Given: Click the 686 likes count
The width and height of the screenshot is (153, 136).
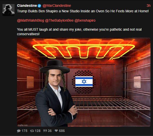Looking at the screenshot, I should coord(62,131).
